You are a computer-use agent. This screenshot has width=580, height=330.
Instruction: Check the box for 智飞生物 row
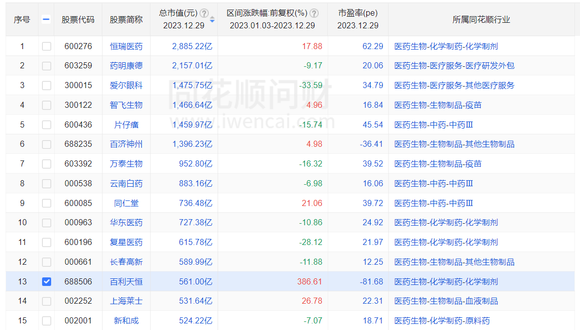point(47,105)
